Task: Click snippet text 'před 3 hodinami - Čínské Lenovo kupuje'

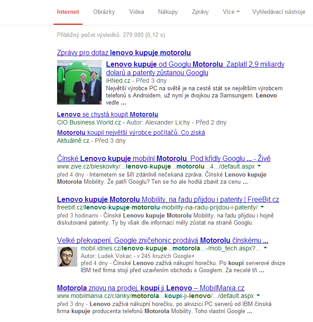Action: click(x=111, y=216)
